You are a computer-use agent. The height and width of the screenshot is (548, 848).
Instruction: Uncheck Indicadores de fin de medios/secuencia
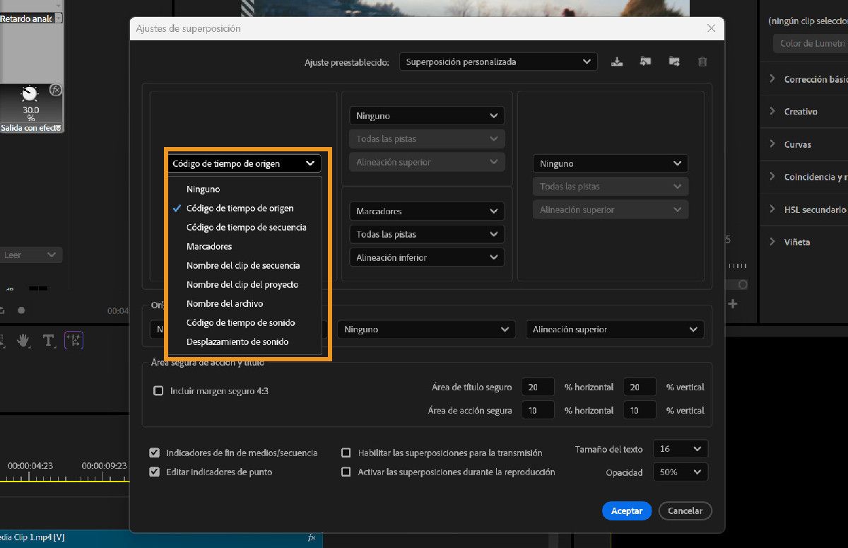[x=154, y=453]
